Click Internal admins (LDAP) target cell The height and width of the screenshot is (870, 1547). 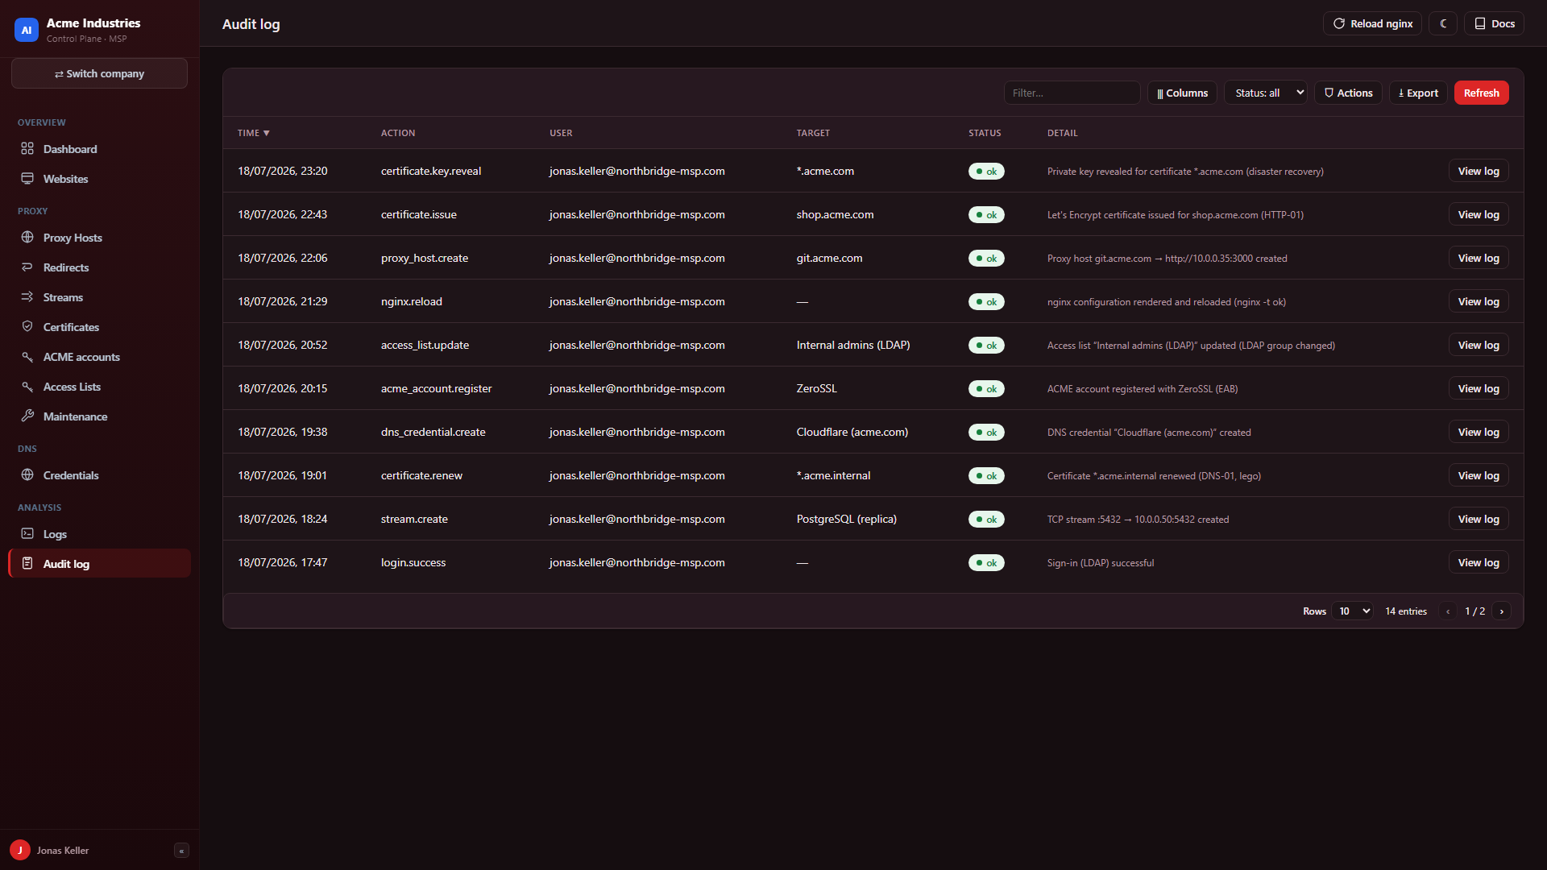click(853, 345)
